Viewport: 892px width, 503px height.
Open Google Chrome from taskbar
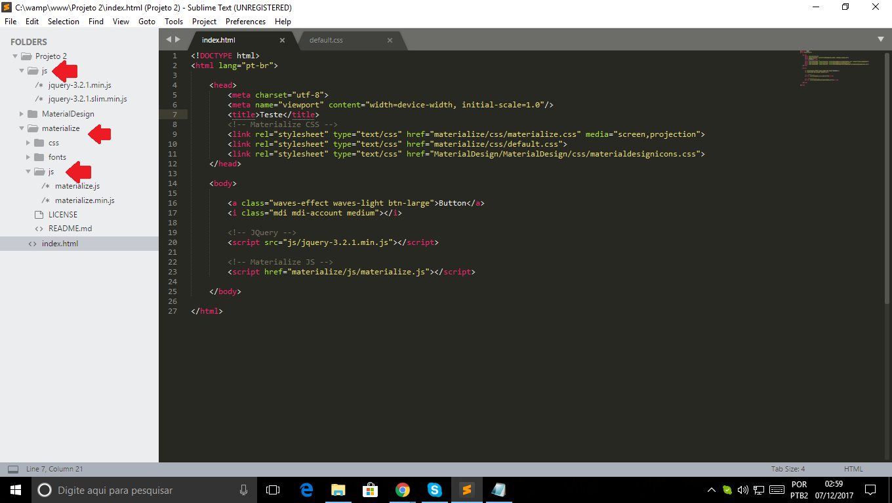pos(403,490)
